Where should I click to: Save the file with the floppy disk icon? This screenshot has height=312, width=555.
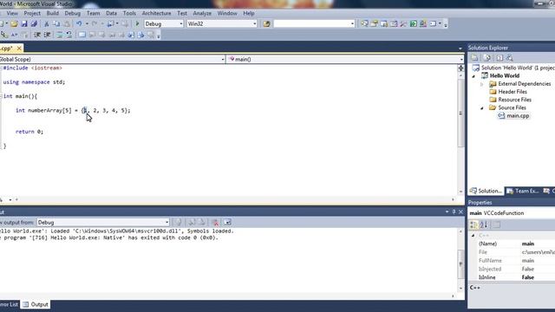pos(24,23)
